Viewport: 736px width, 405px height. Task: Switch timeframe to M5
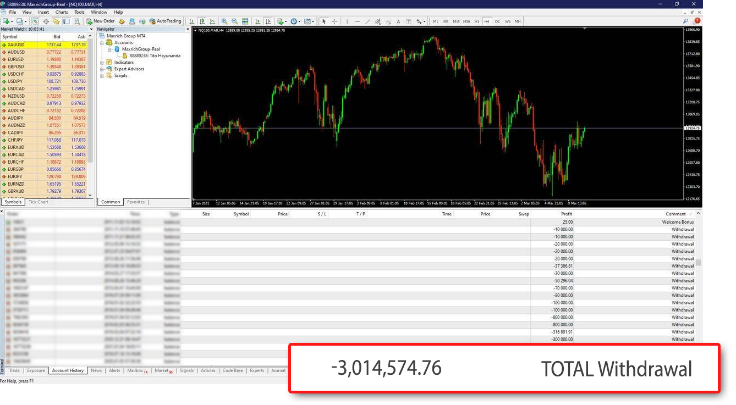(446, 21)
